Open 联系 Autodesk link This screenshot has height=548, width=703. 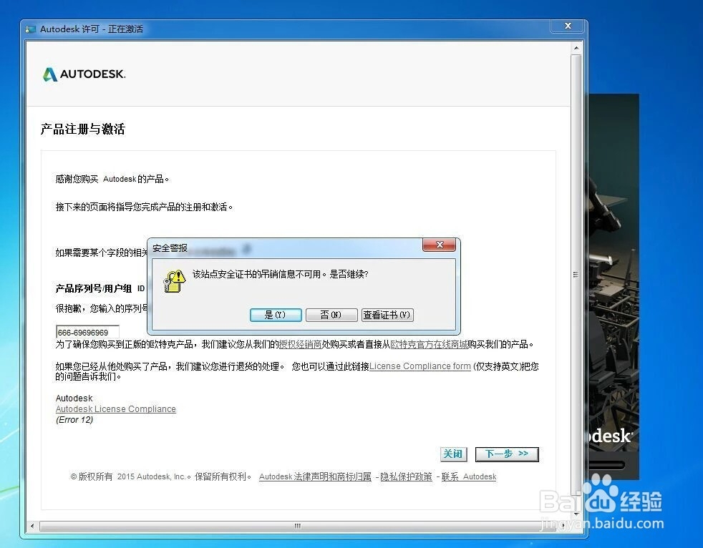tap(469, 476)
